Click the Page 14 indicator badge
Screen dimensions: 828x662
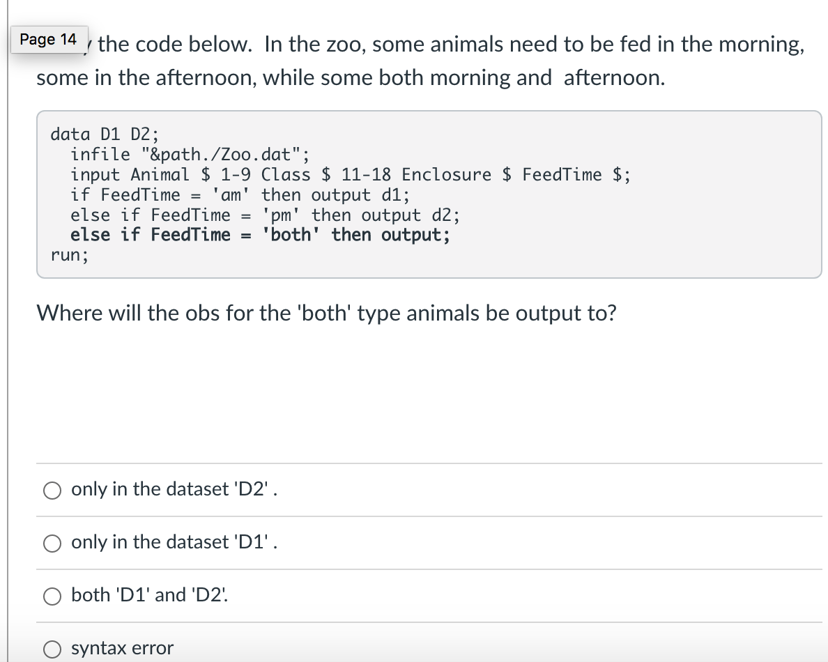(49, 40)
